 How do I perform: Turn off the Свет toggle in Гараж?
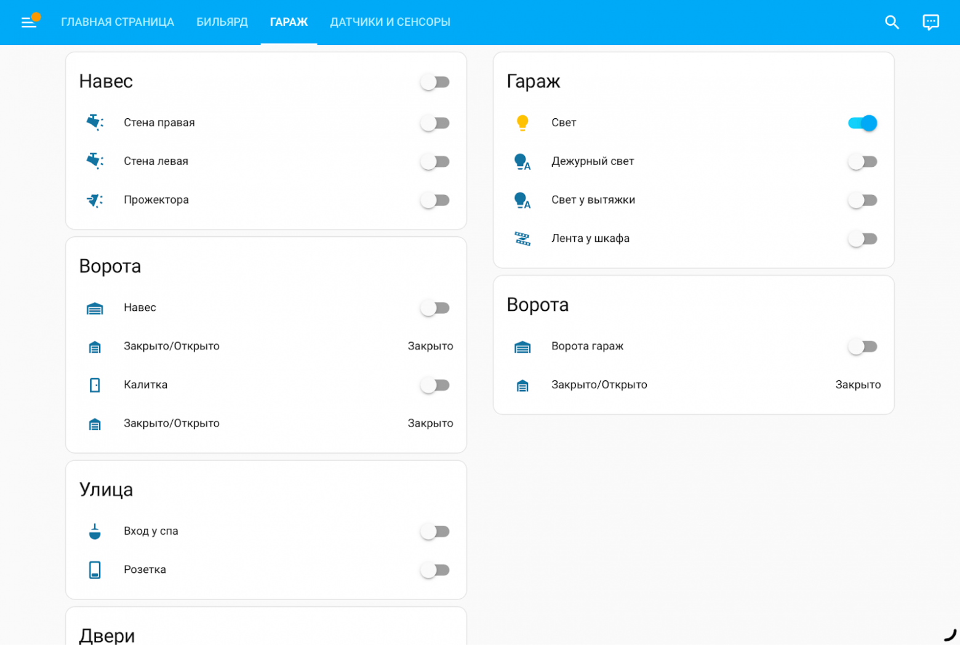862,123
